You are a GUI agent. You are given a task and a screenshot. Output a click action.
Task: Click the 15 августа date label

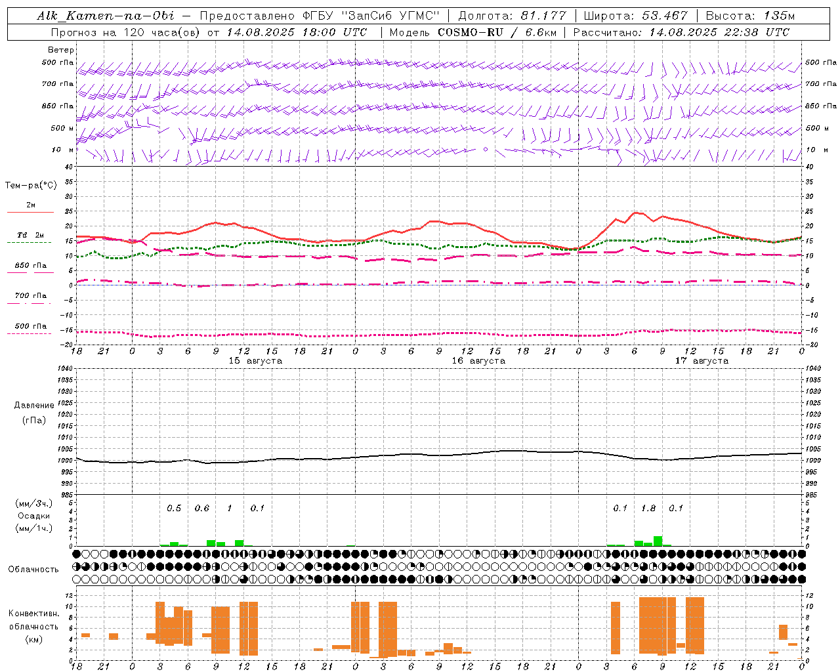coord(255,361)
